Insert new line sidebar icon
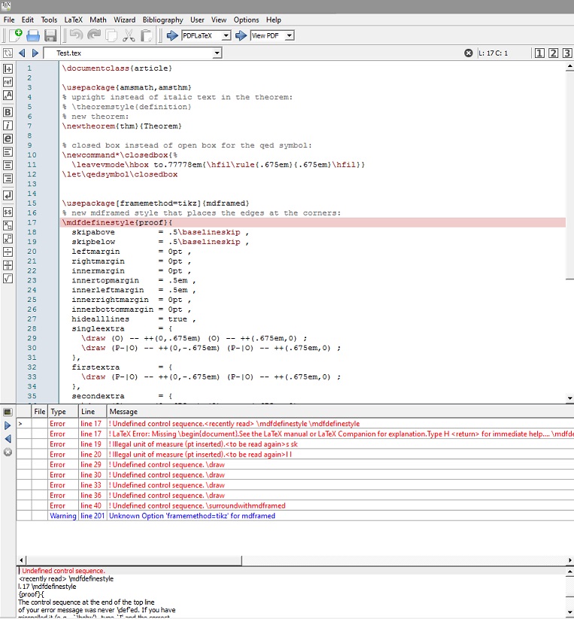The height and width of the screenshot is (619, 574). click(8, 195)
